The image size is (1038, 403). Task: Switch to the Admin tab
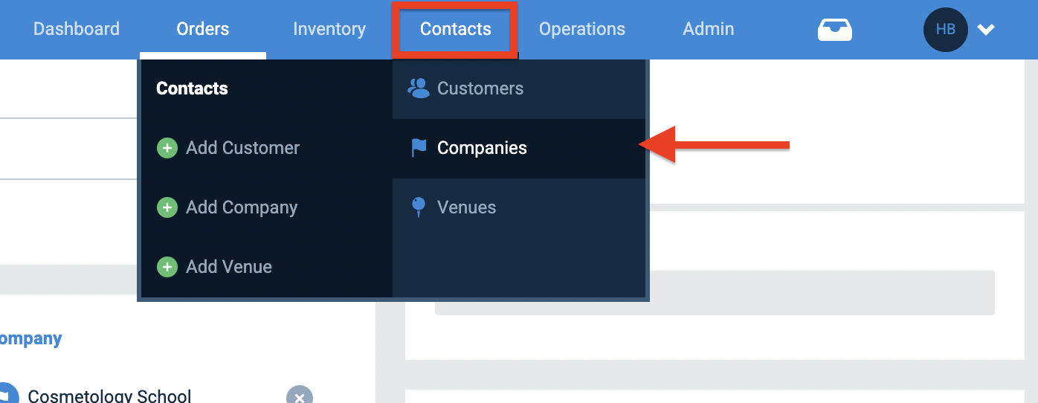[x=709, y=30]
